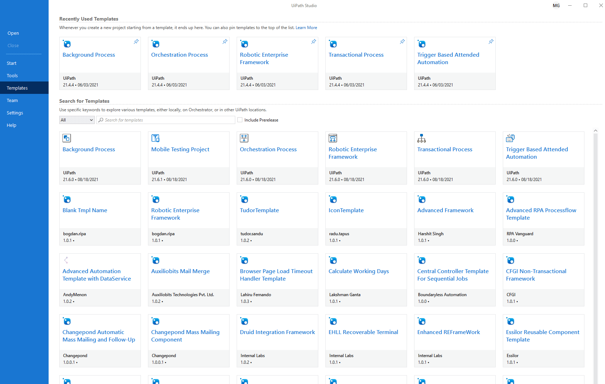The width and height of the screenshot is (605, 384).
Task: Click the EHLL Recoverable Terminal package icon
Action: (x=333, y=321)
